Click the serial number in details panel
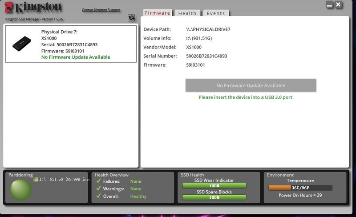356x217 pixels. pyautogui.click(x=206, y=56)
